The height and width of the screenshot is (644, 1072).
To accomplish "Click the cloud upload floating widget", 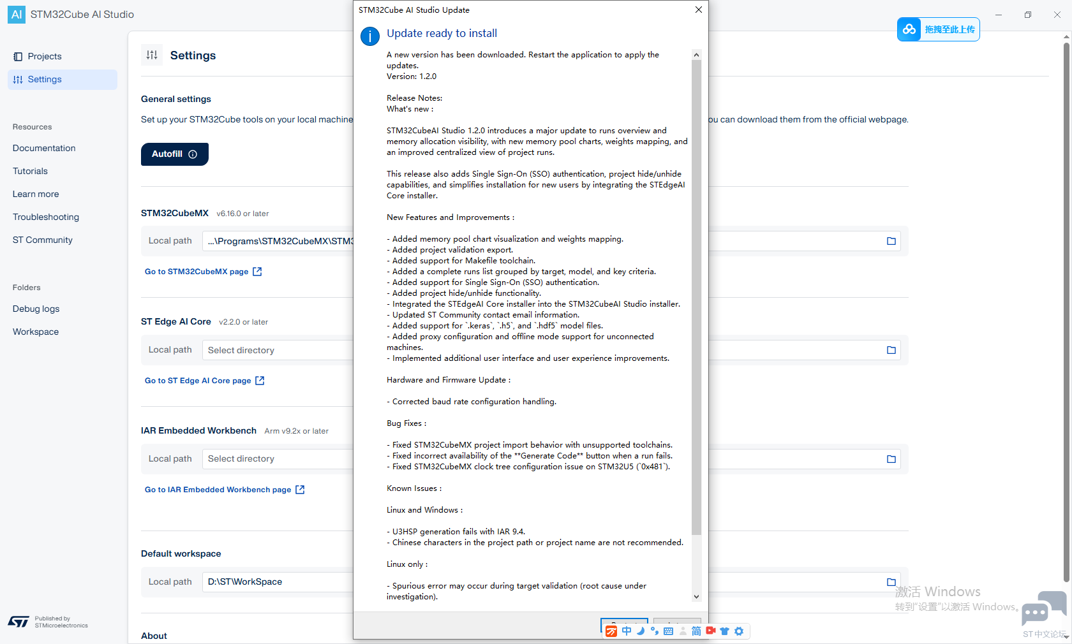I will [x=938, y=29].
